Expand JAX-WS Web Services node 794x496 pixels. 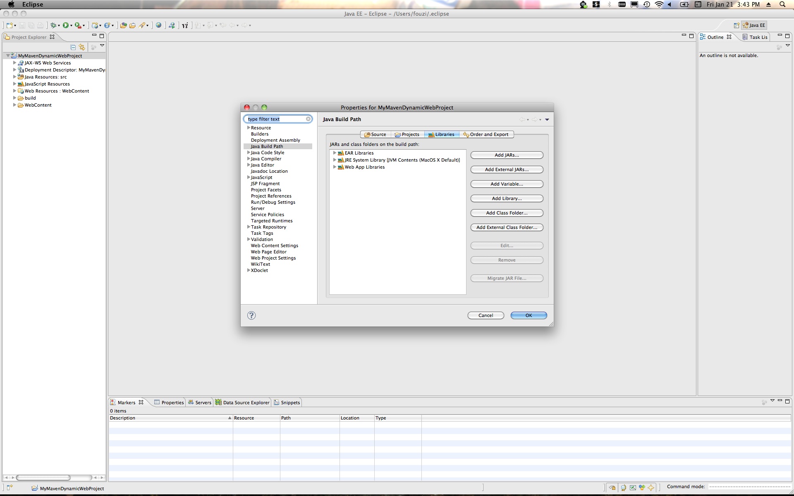coord(14,63)
